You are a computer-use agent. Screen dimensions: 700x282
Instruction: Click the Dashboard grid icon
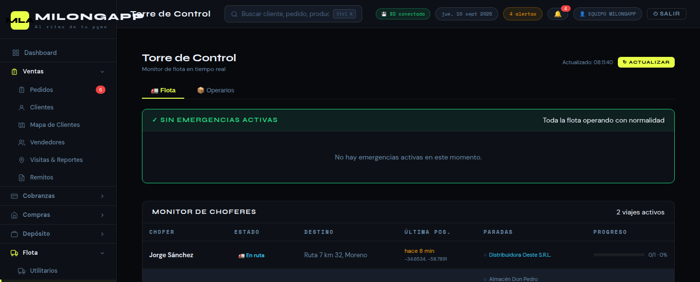click(x=16, y=53)
